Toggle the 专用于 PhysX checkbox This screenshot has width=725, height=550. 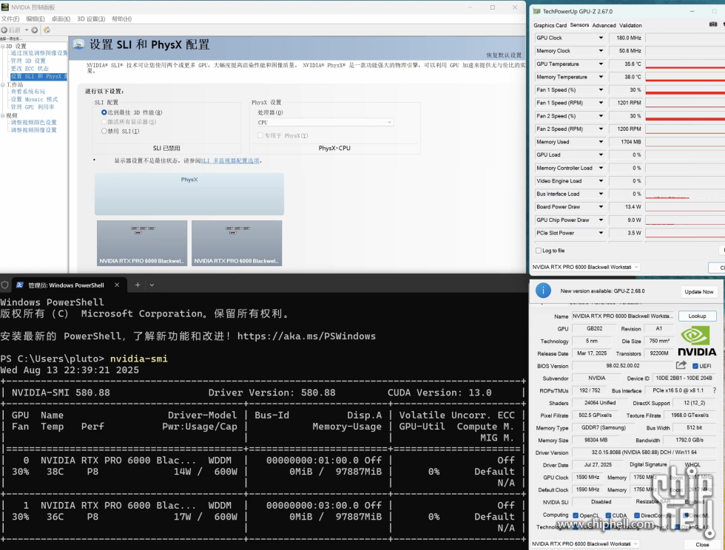coord(260,135)
